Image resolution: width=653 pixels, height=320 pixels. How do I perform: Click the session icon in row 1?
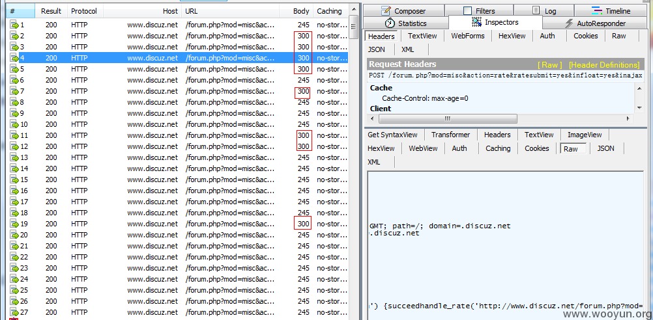pyautogui.click(x=14, y=25)
